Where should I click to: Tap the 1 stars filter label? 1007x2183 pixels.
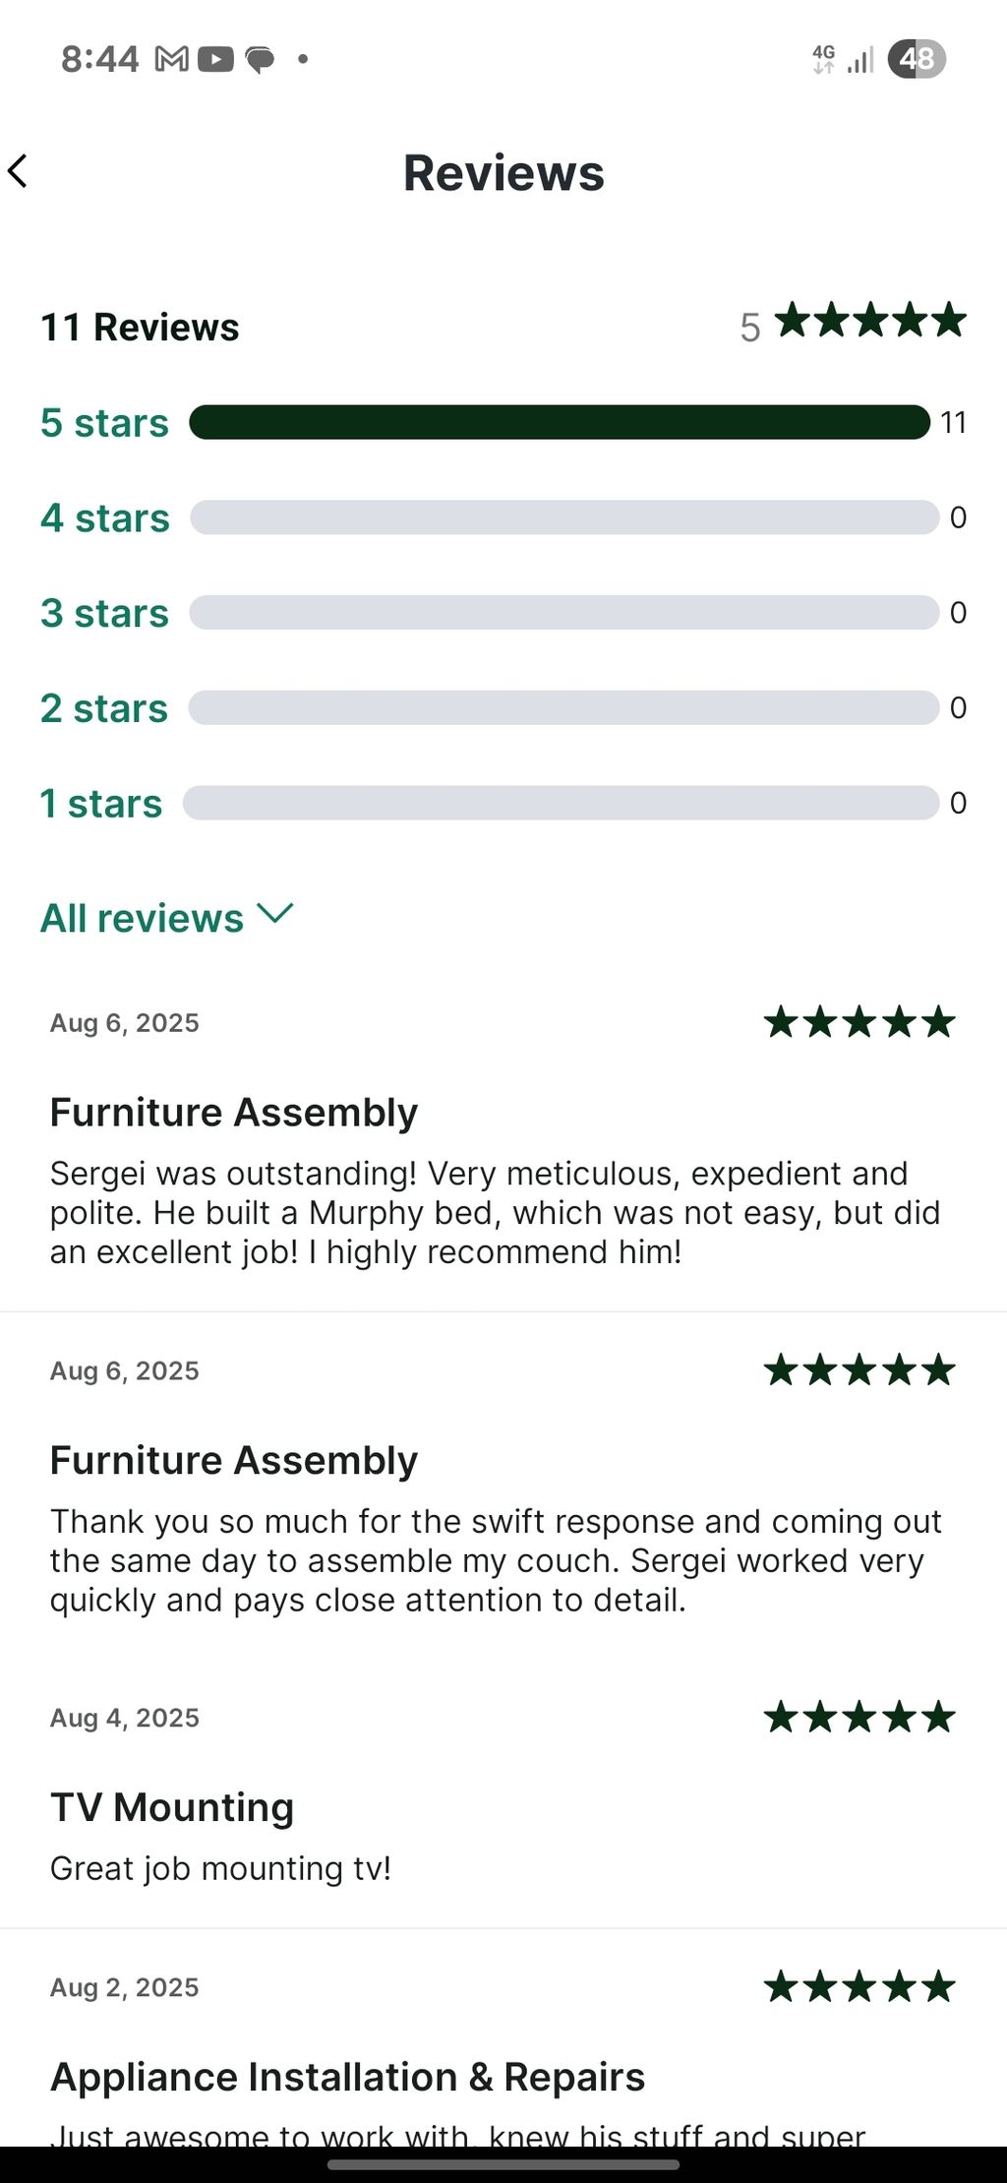pyautogui.click(x=100, y=804)
